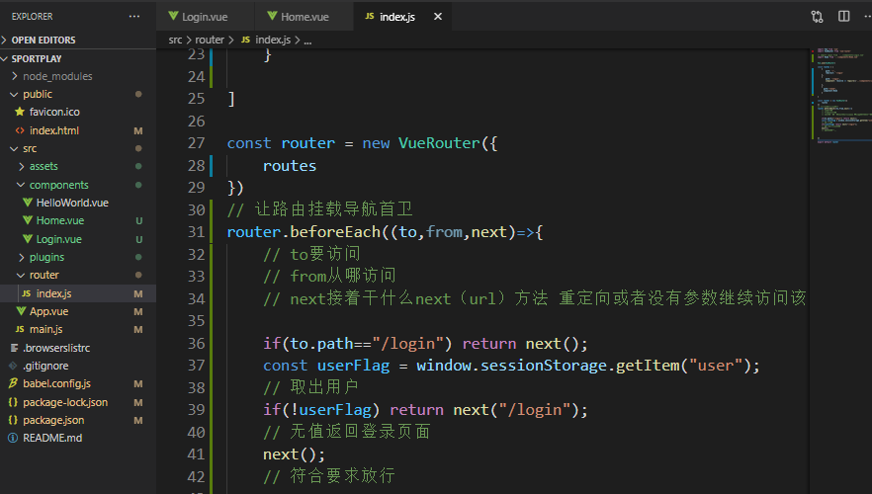The width and height of the screenshot is (872, 494).
Task: Click 'userFlag' declaration on line 37
Action: [354, 366]
